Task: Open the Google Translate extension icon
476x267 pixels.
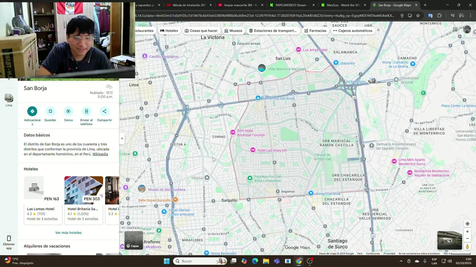Action: pos(430,16)
